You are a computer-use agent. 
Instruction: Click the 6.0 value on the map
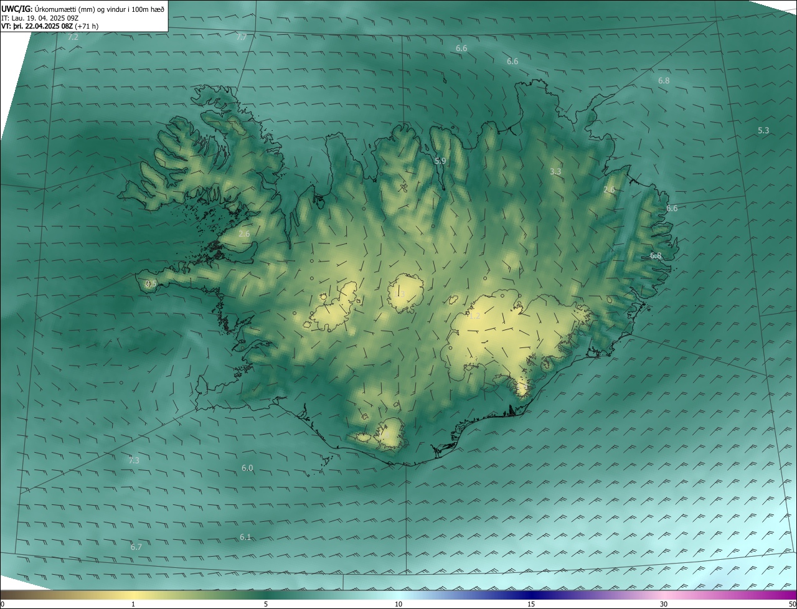[247, 468]
